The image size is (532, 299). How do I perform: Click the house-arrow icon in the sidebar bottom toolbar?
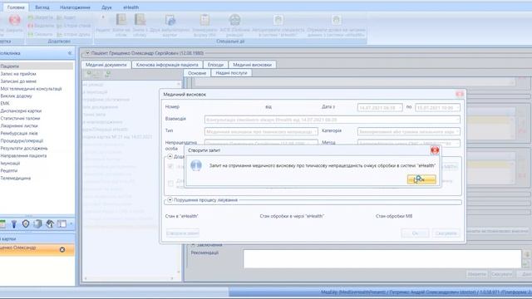[50, 223]
